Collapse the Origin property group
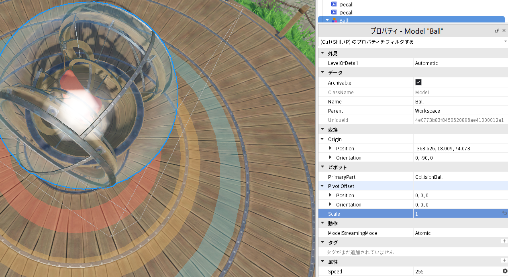 coord(322,139)
